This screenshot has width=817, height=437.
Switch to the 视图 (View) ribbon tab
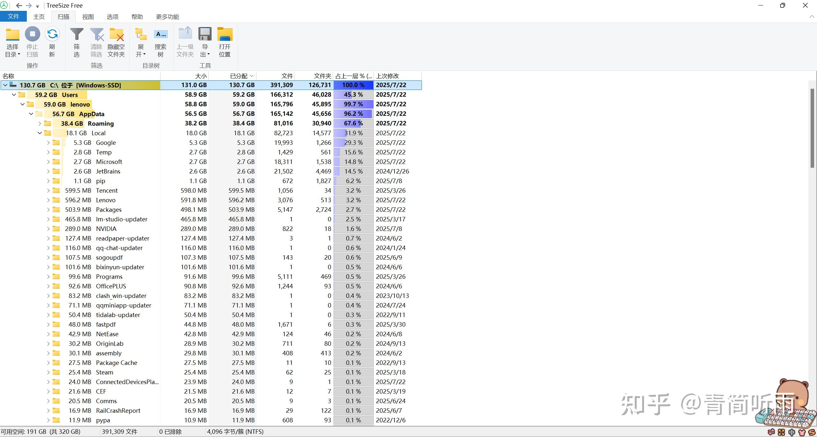pos(88,17)
